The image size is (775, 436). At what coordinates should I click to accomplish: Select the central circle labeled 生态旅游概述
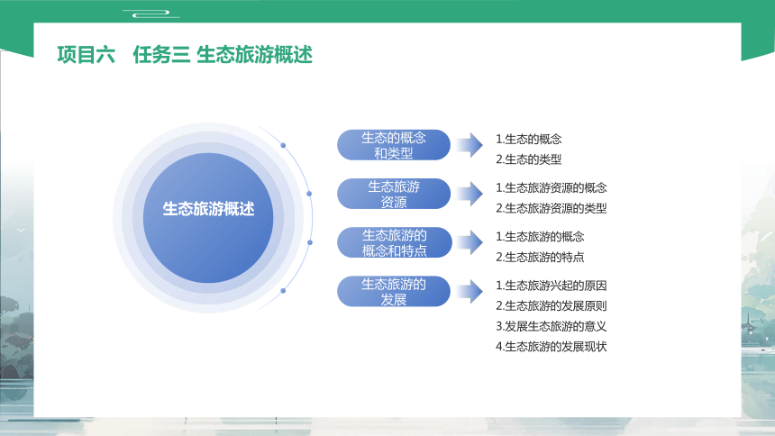tap(208, 217)
